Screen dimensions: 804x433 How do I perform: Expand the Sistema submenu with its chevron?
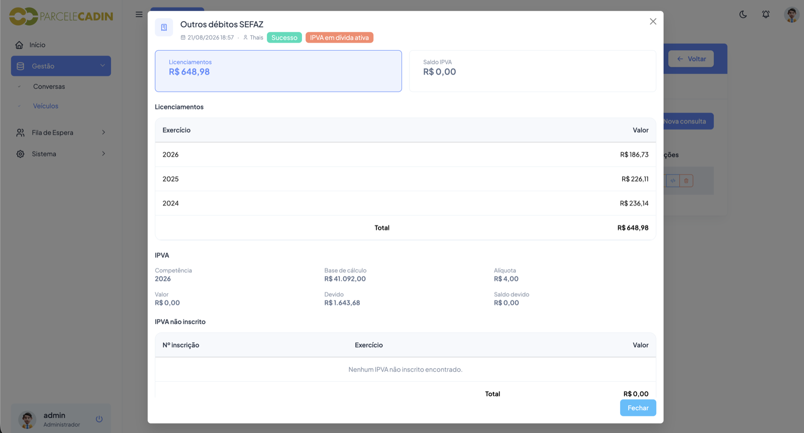tap(104, 154)
